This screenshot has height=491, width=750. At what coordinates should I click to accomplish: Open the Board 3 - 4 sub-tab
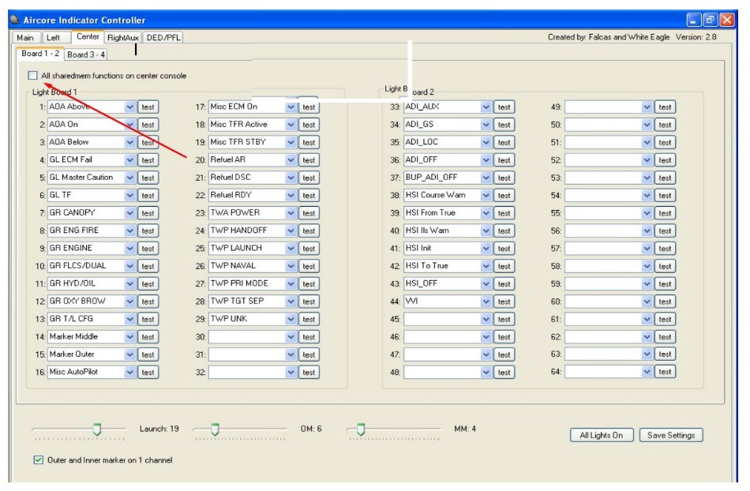(86, 54)
